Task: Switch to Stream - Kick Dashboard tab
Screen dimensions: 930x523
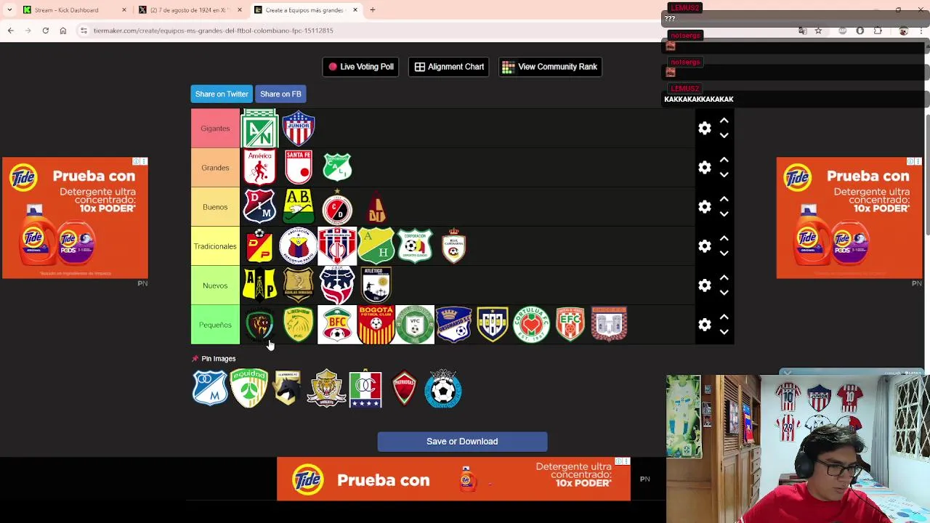Action: [73, 10]
